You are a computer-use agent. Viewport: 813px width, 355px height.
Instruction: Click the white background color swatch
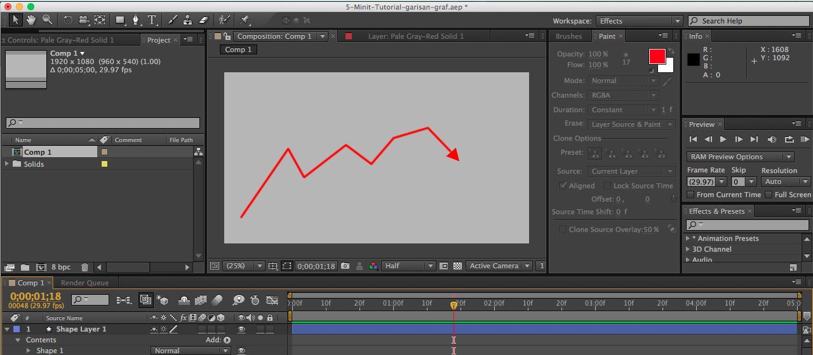coord(668,68)
